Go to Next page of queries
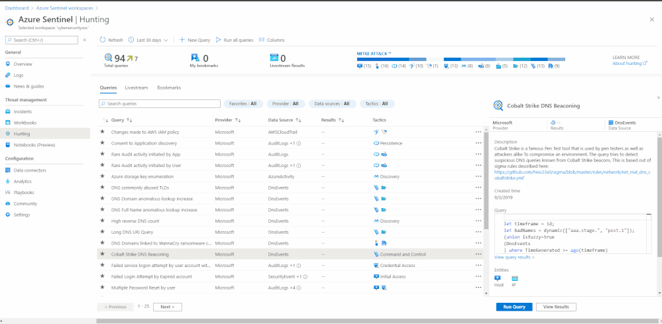The width and height of the screenshot is (662, 324). (168, 307)
